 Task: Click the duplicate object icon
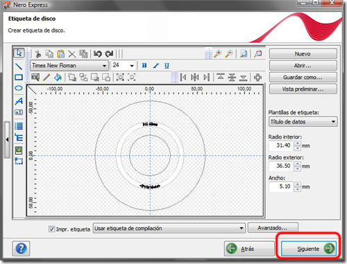(83, 54)
